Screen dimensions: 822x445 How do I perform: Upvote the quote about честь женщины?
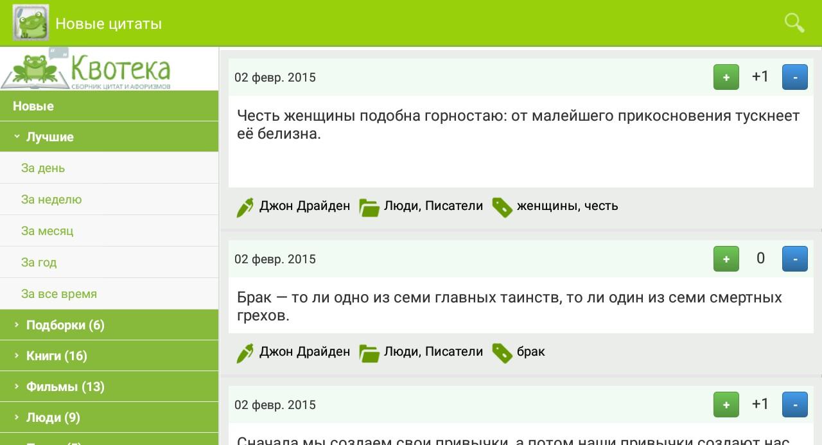[x=726, y=77]
